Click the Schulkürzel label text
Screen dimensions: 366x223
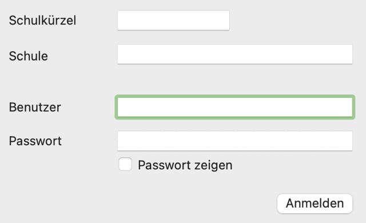(x=42, y=20)
